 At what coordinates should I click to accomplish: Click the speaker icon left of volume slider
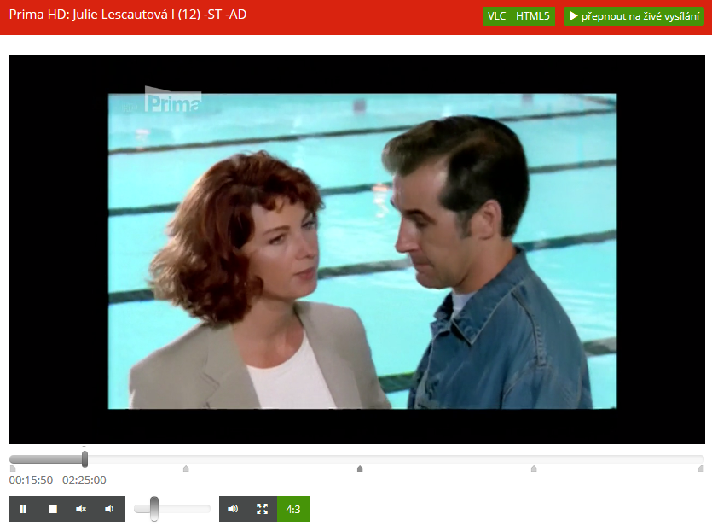point(109,509)
